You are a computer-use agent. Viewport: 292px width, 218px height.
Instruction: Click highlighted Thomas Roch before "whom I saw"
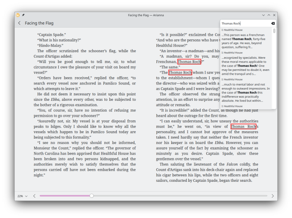pyautogui.click(x=180, y=72)
